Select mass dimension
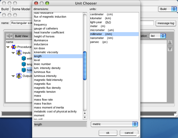178x138 pixels. 58,96
